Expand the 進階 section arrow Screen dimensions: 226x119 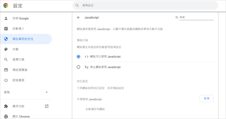46,92
